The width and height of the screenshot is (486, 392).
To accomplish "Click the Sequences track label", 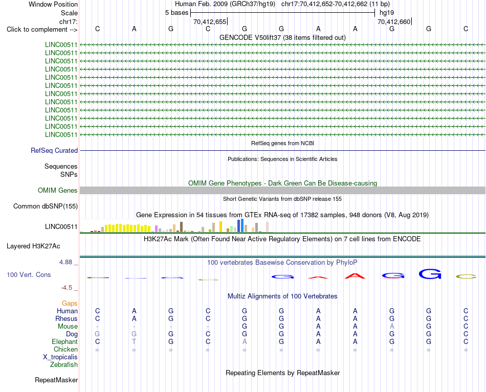I will click(x=61, y=166).
